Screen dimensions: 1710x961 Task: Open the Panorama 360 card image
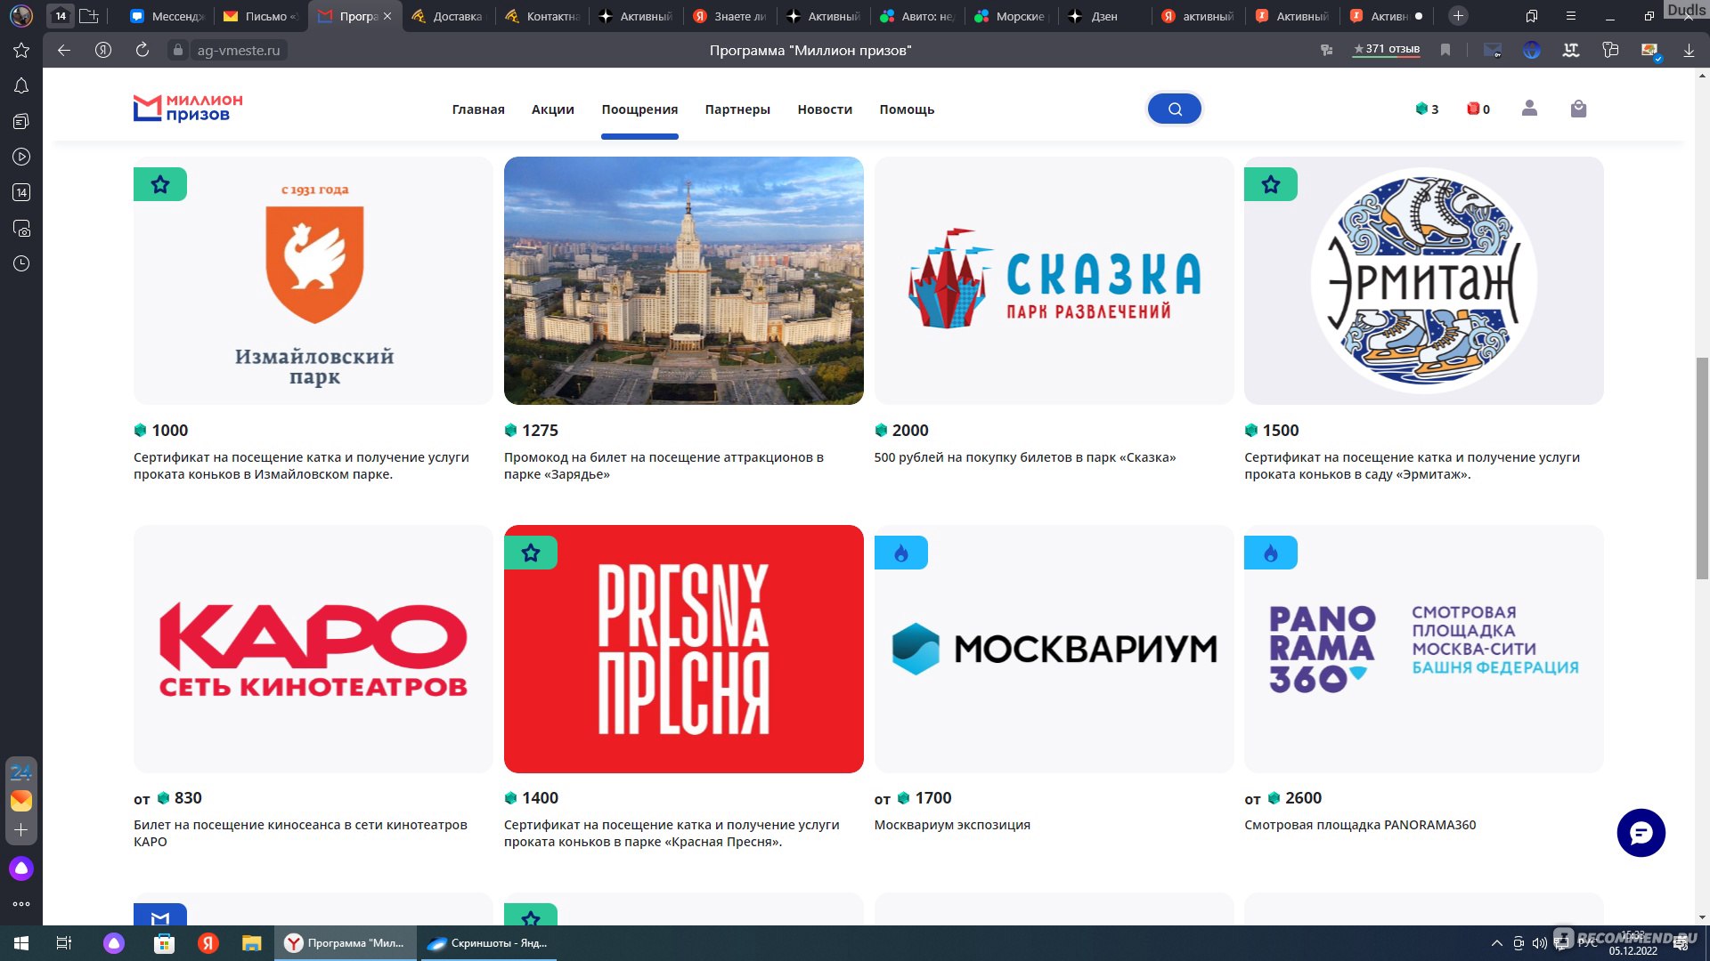pyautogui.click(x=1423, y=649)
